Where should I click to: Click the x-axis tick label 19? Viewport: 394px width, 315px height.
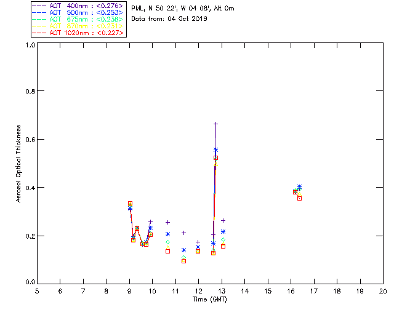(360, 291)
